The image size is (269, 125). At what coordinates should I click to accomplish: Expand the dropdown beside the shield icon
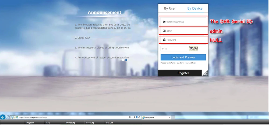(15, 117)
